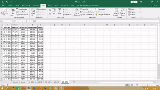Image resolution: width=160 pixels, height=90 pixels.
Task: Click Consolidate
Action: (x=100, y=9)
